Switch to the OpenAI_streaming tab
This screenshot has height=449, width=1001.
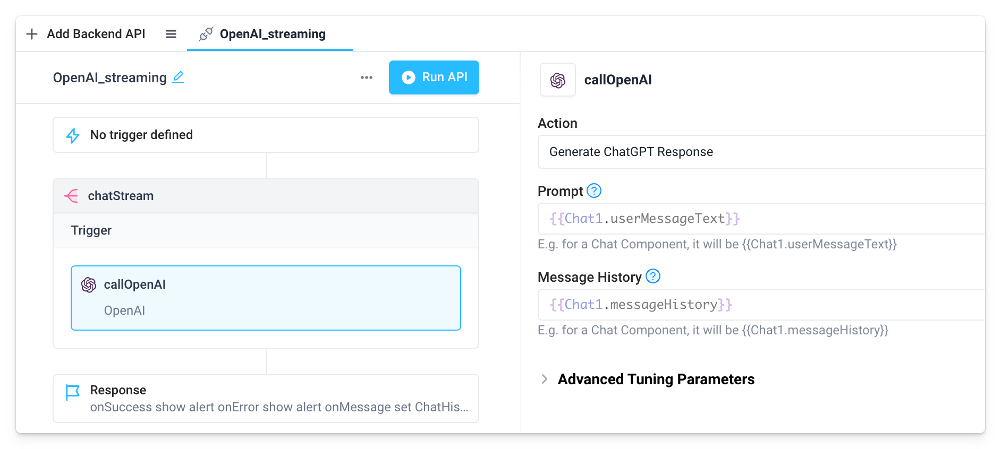(x=272, y=34)
